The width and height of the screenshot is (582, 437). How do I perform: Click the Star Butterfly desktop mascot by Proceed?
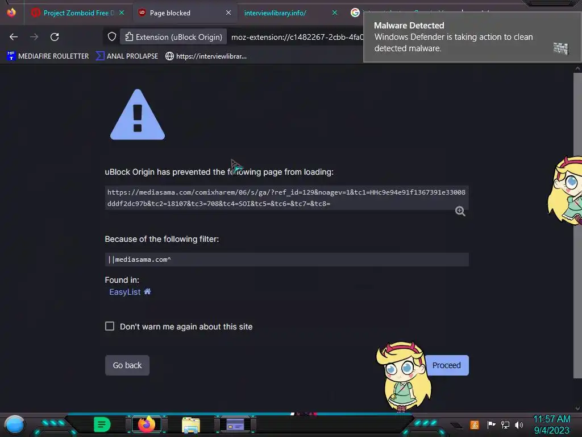pyautogui.click(x=403, y=377)
